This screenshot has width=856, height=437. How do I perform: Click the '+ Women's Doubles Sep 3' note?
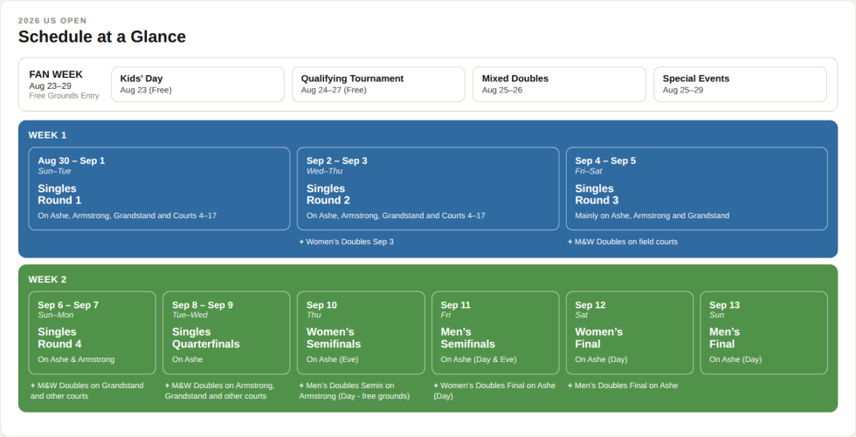(346, 242)
